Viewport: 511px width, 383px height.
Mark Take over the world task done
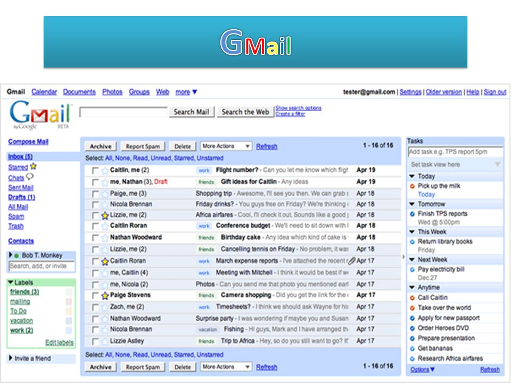pos(412,308)
